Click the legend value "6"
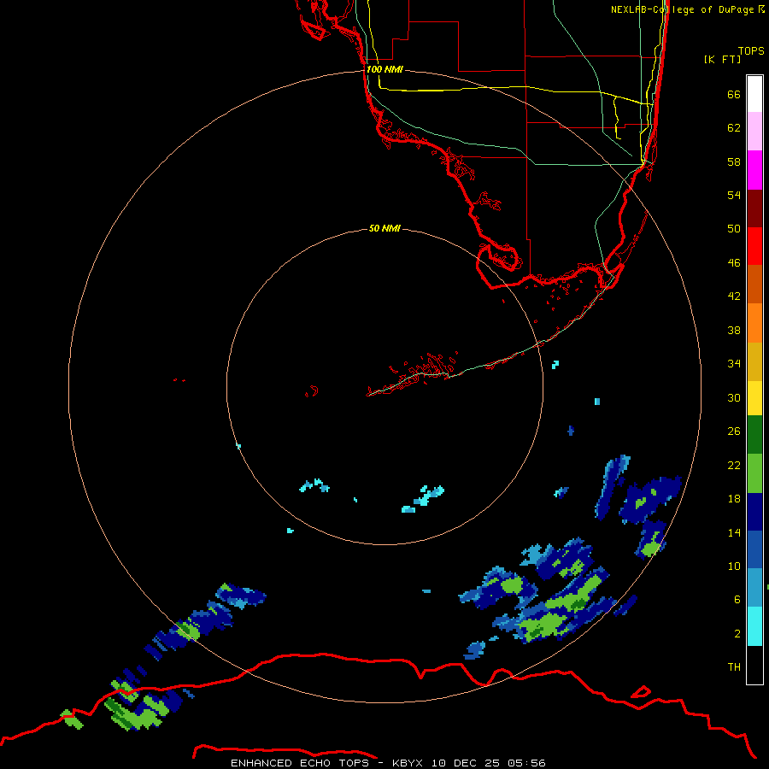769x769 pixels. pyautogui.click(x=737, y=600)
